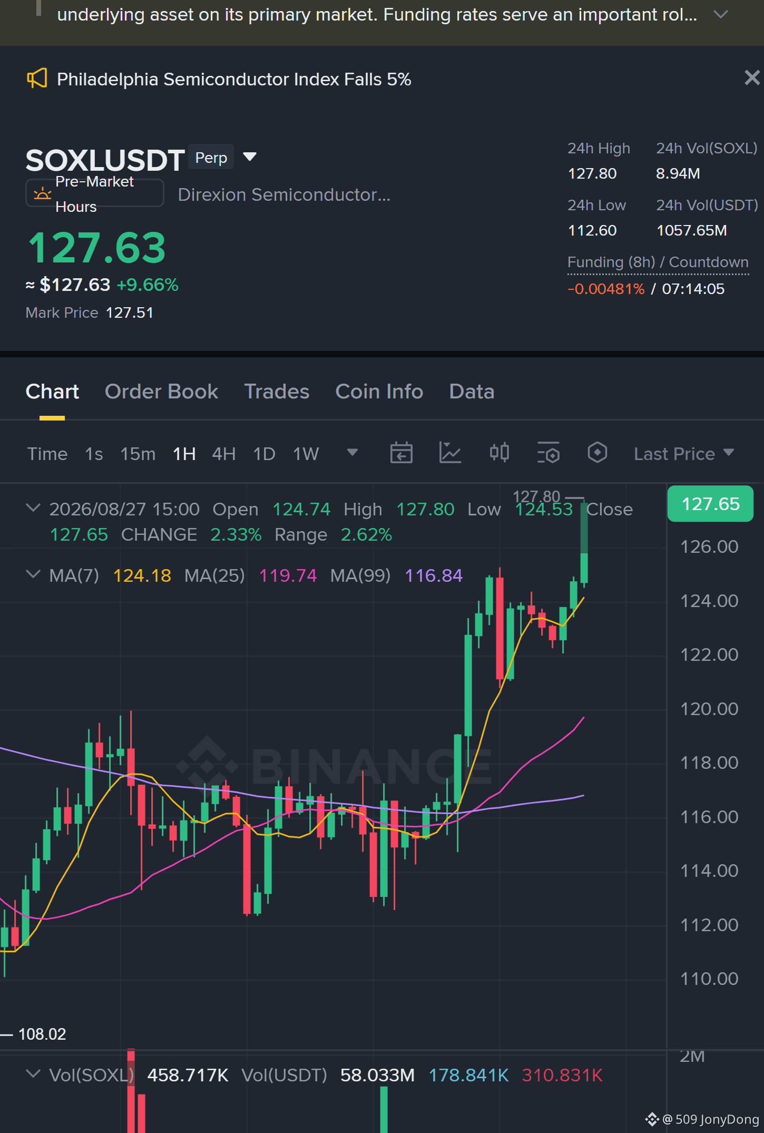764x1133 pixels.
Task: Switch to the Order Book tab
Action: click(161, 392)
